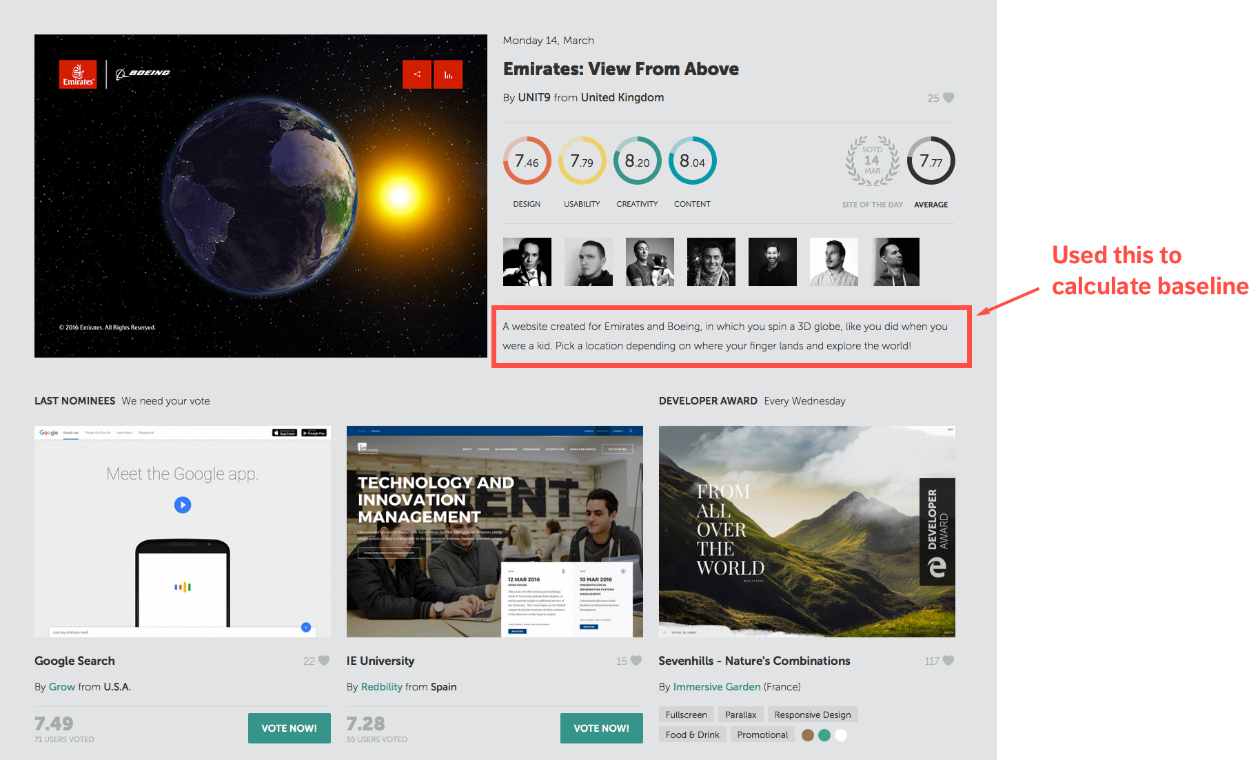Screen dimensions: 1249x760
Task: Click the Design score circle 7.46
Action: pyautogui.click(x=527, y=161)
